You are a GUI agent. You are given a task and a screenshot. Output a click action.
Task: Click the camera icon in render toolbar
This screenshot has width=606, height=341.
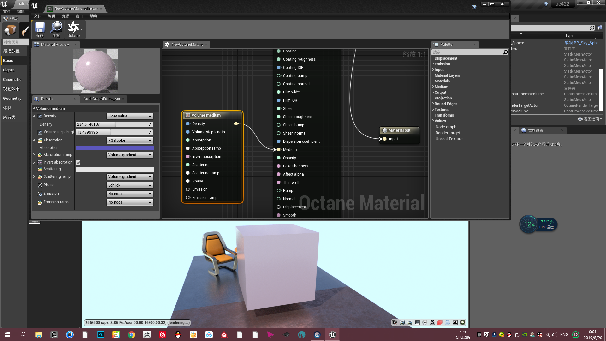pyautogui.click(x=395, y=322)
